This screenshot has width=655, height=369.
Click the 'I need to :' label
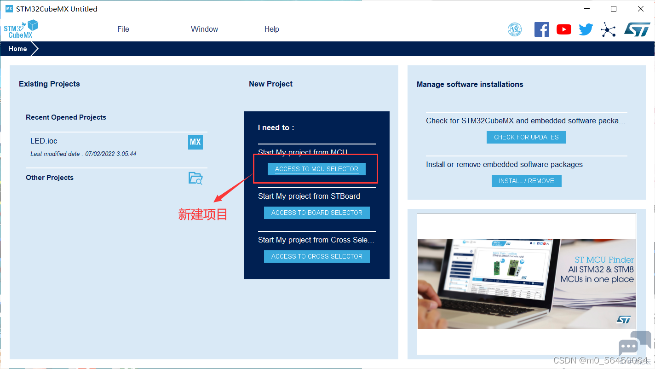(276, 127)
